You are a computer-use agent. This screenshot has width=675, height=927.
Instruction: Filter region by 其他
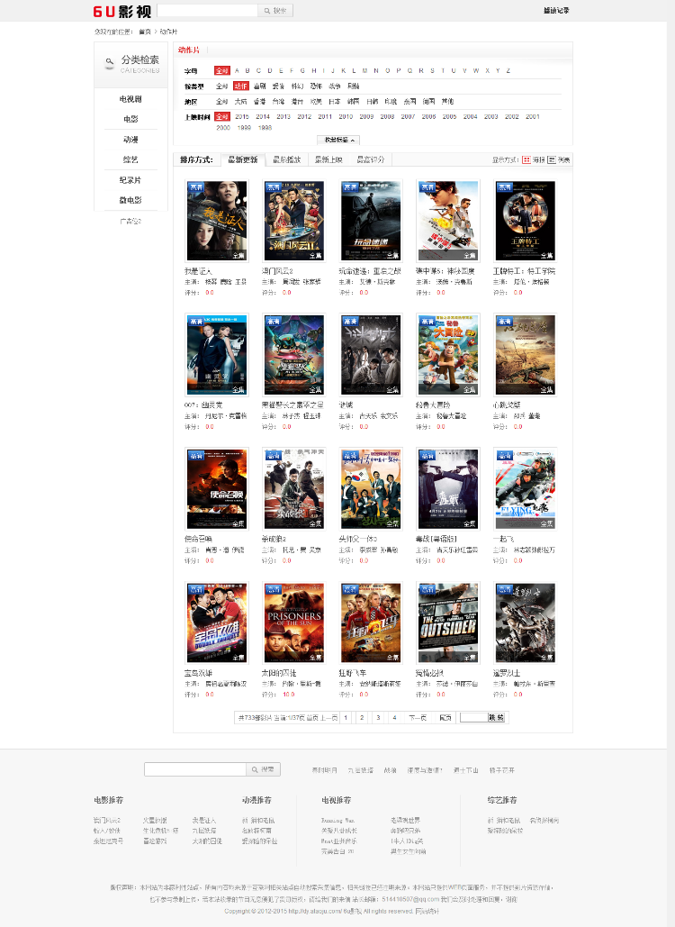click(447, 101)
